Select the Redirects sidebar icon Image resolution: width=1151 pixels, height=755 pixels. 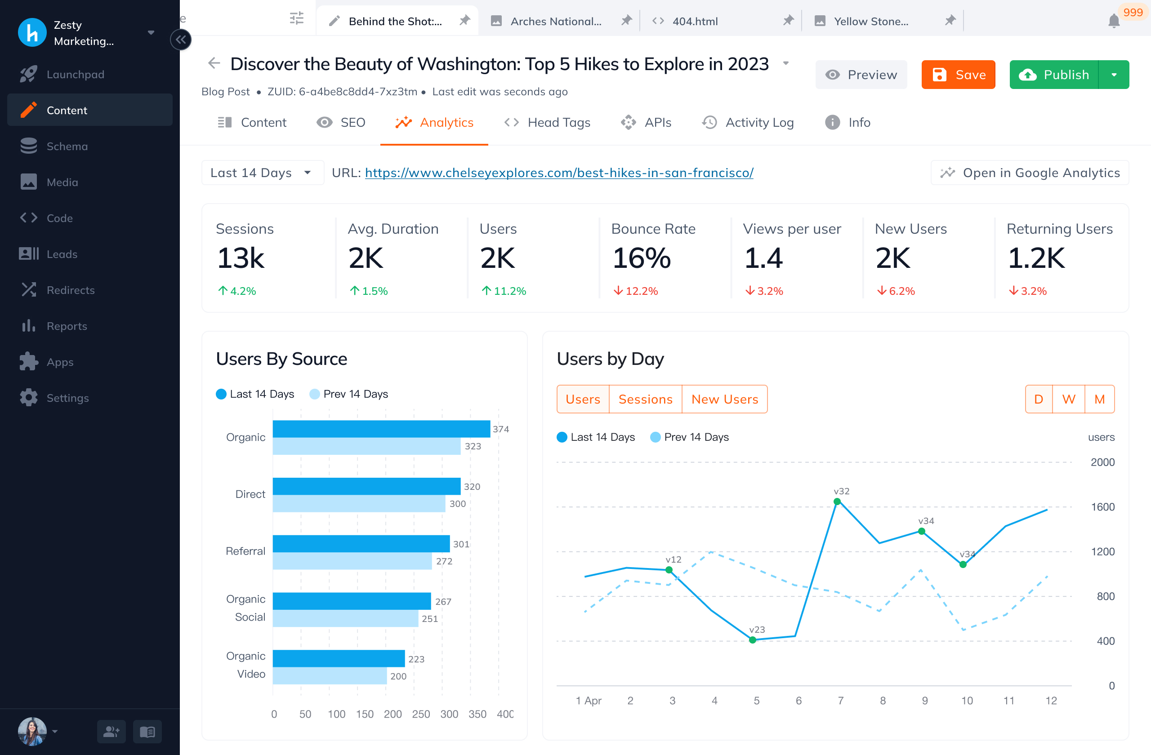tap(29, 289)
